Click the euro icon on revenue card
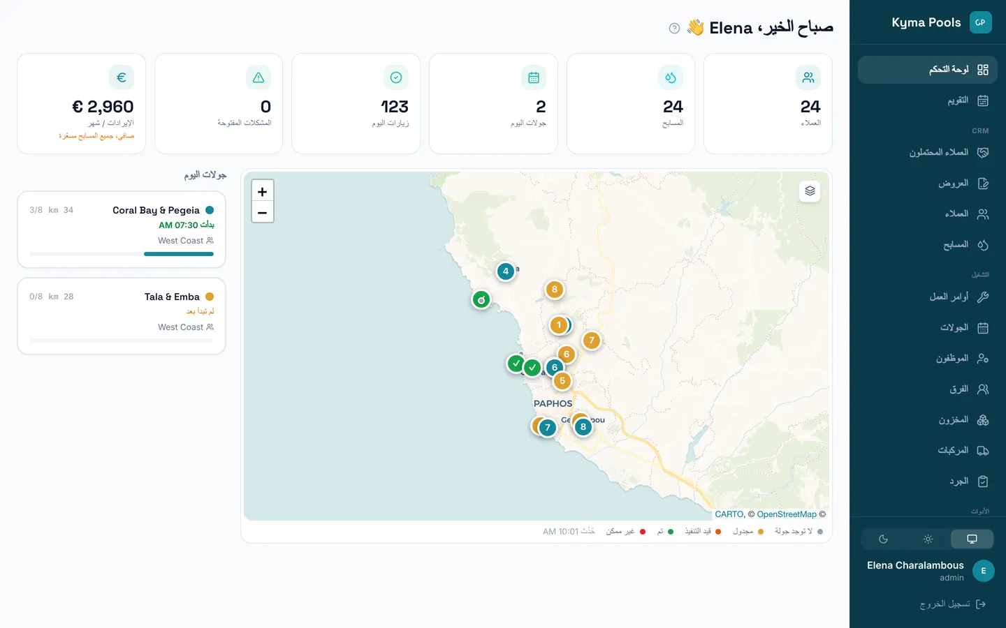Viewport: 1006px width, 628px height. coord(122,77)
